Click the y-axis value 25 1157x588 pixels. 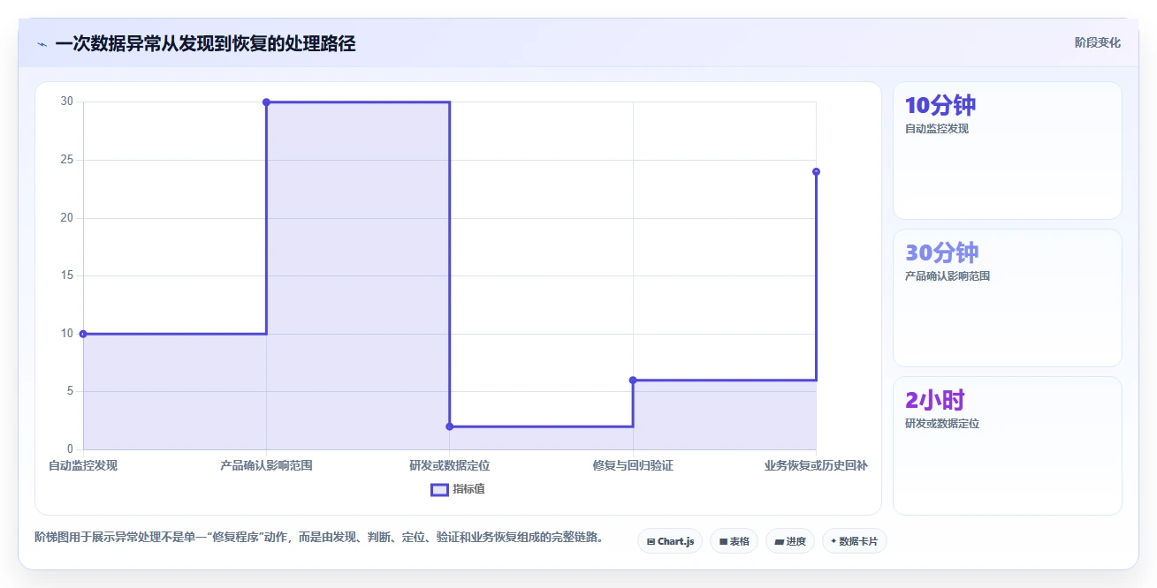pyautogui.click(x=66, y=160)
